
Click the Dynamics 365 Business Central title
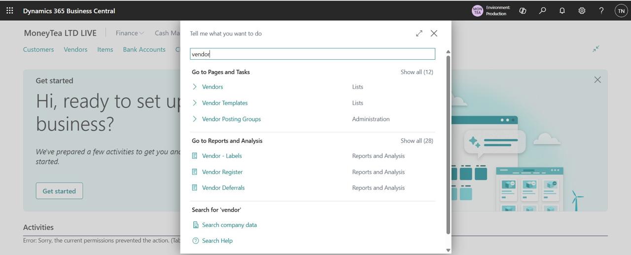(x=69, y=10)
